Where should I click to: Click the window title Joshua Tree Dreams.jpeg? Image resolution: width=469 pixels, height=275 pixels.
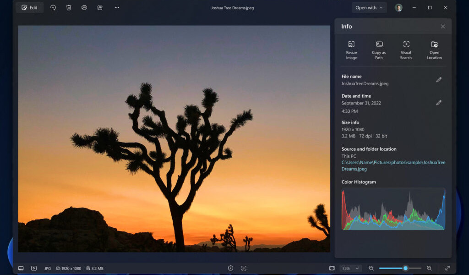(232, 8)
